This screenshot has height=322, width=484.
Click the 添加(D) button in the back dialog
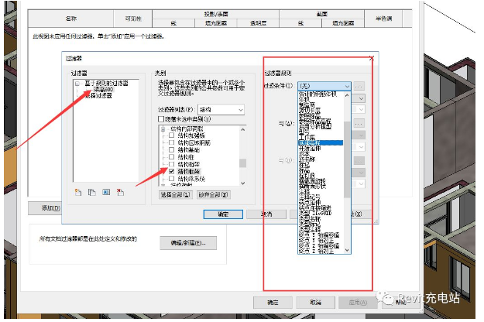(x=45, y=208)
